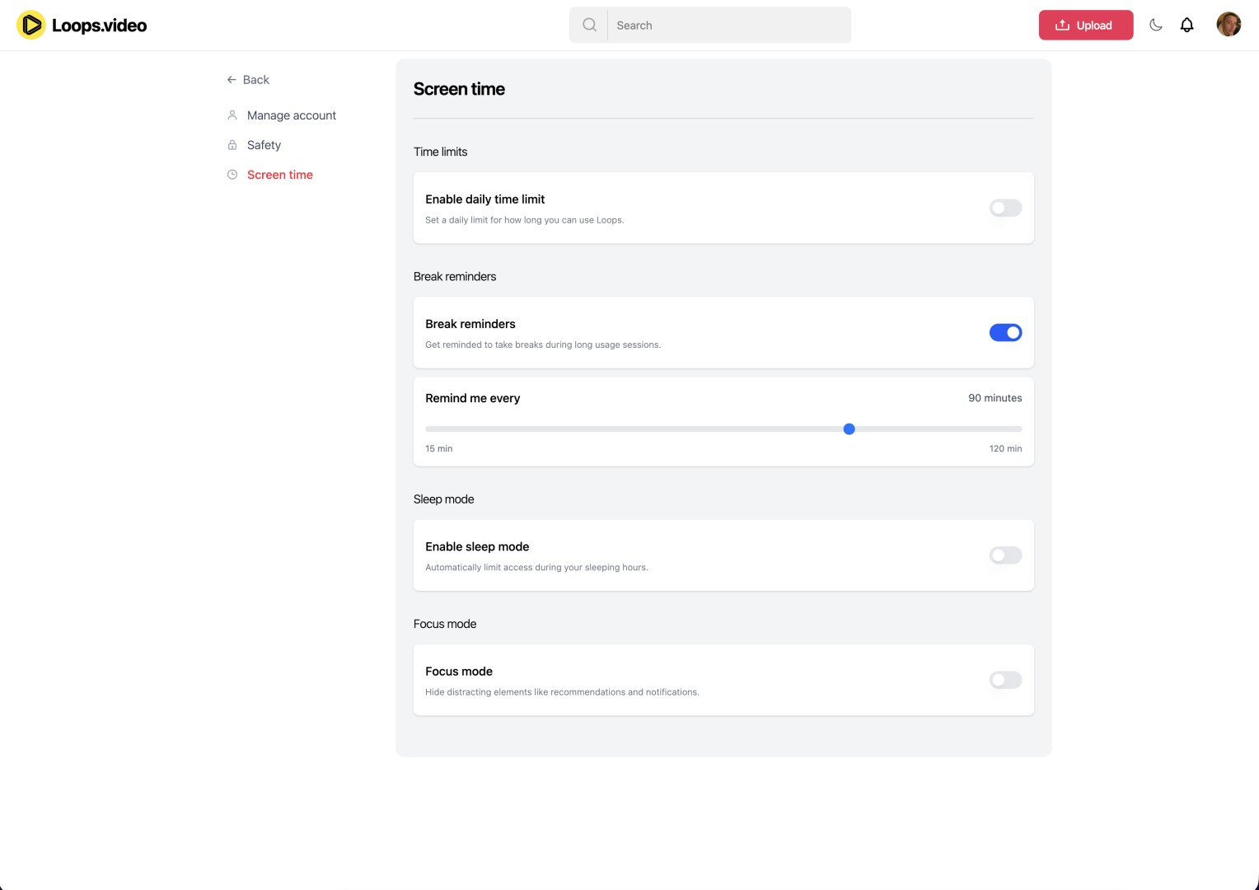This screenshot has height=890, width=1259.
Task: Click the Back link
Action: tap(255, 80)
